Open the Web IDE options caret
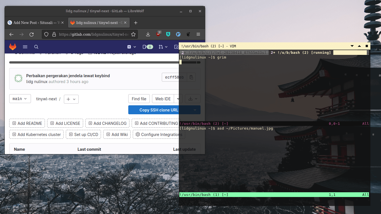Screen dimensions: 381x214 tap(178, 99)
